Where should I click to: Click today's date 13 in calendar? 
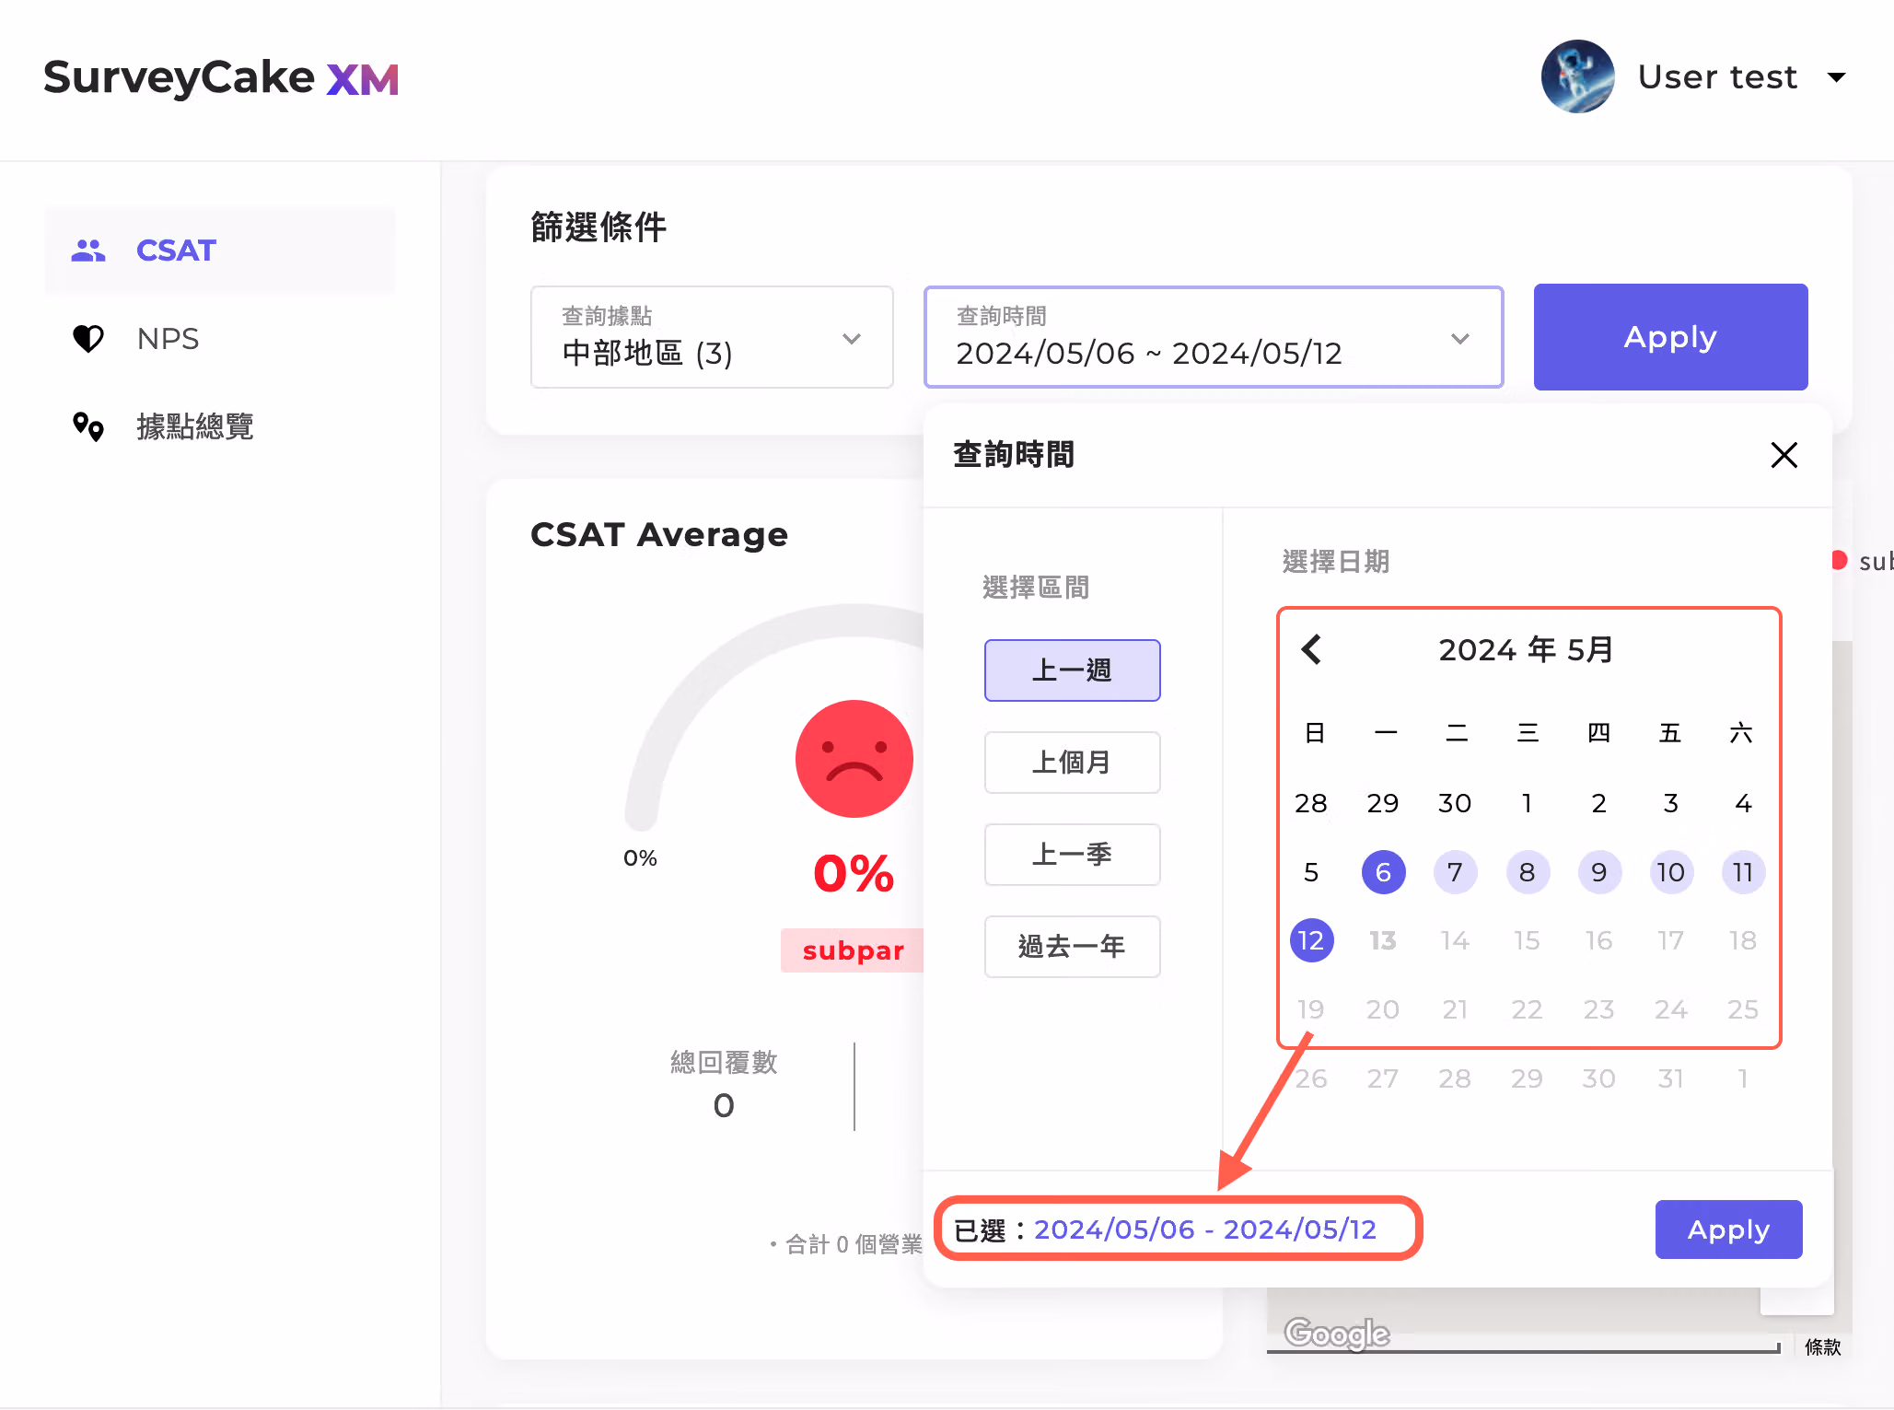click(1383, 940)
